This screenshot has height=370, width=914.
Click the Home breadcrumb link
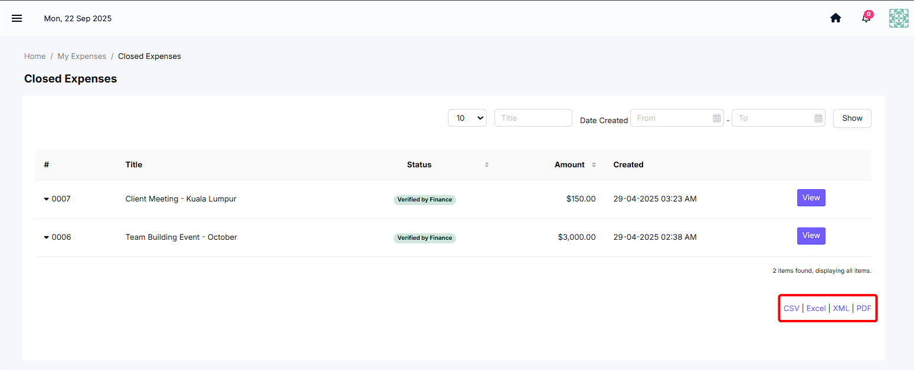coord(35,57)
